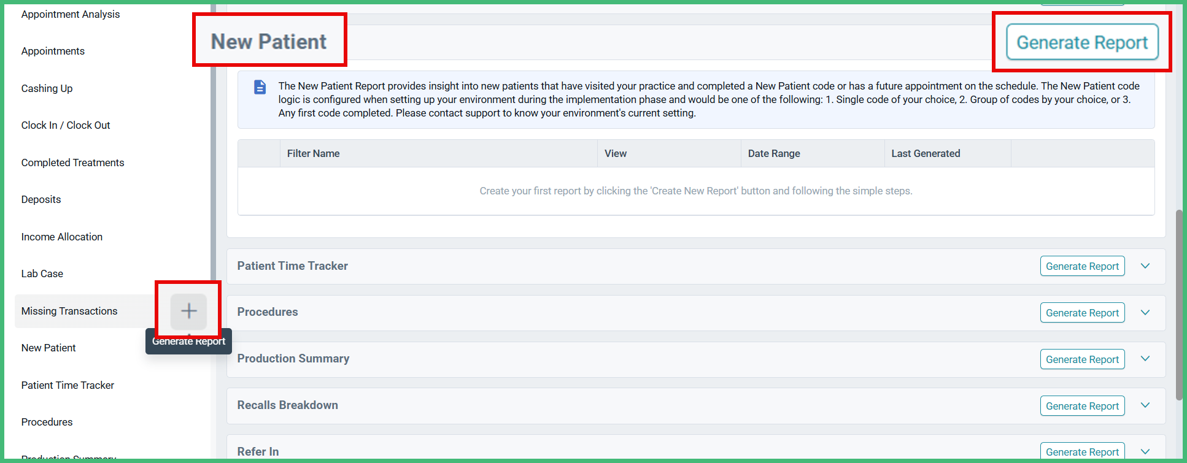Generate a Recalls Breakdown report

click(x=1082, y=405)
